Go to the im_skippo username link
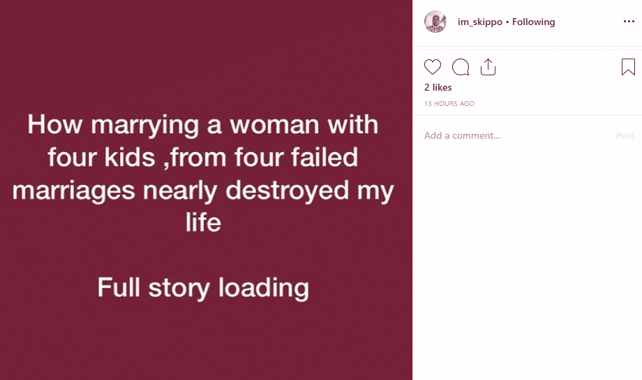The width and height of the screenshot is (642, 380). [481, 22]
